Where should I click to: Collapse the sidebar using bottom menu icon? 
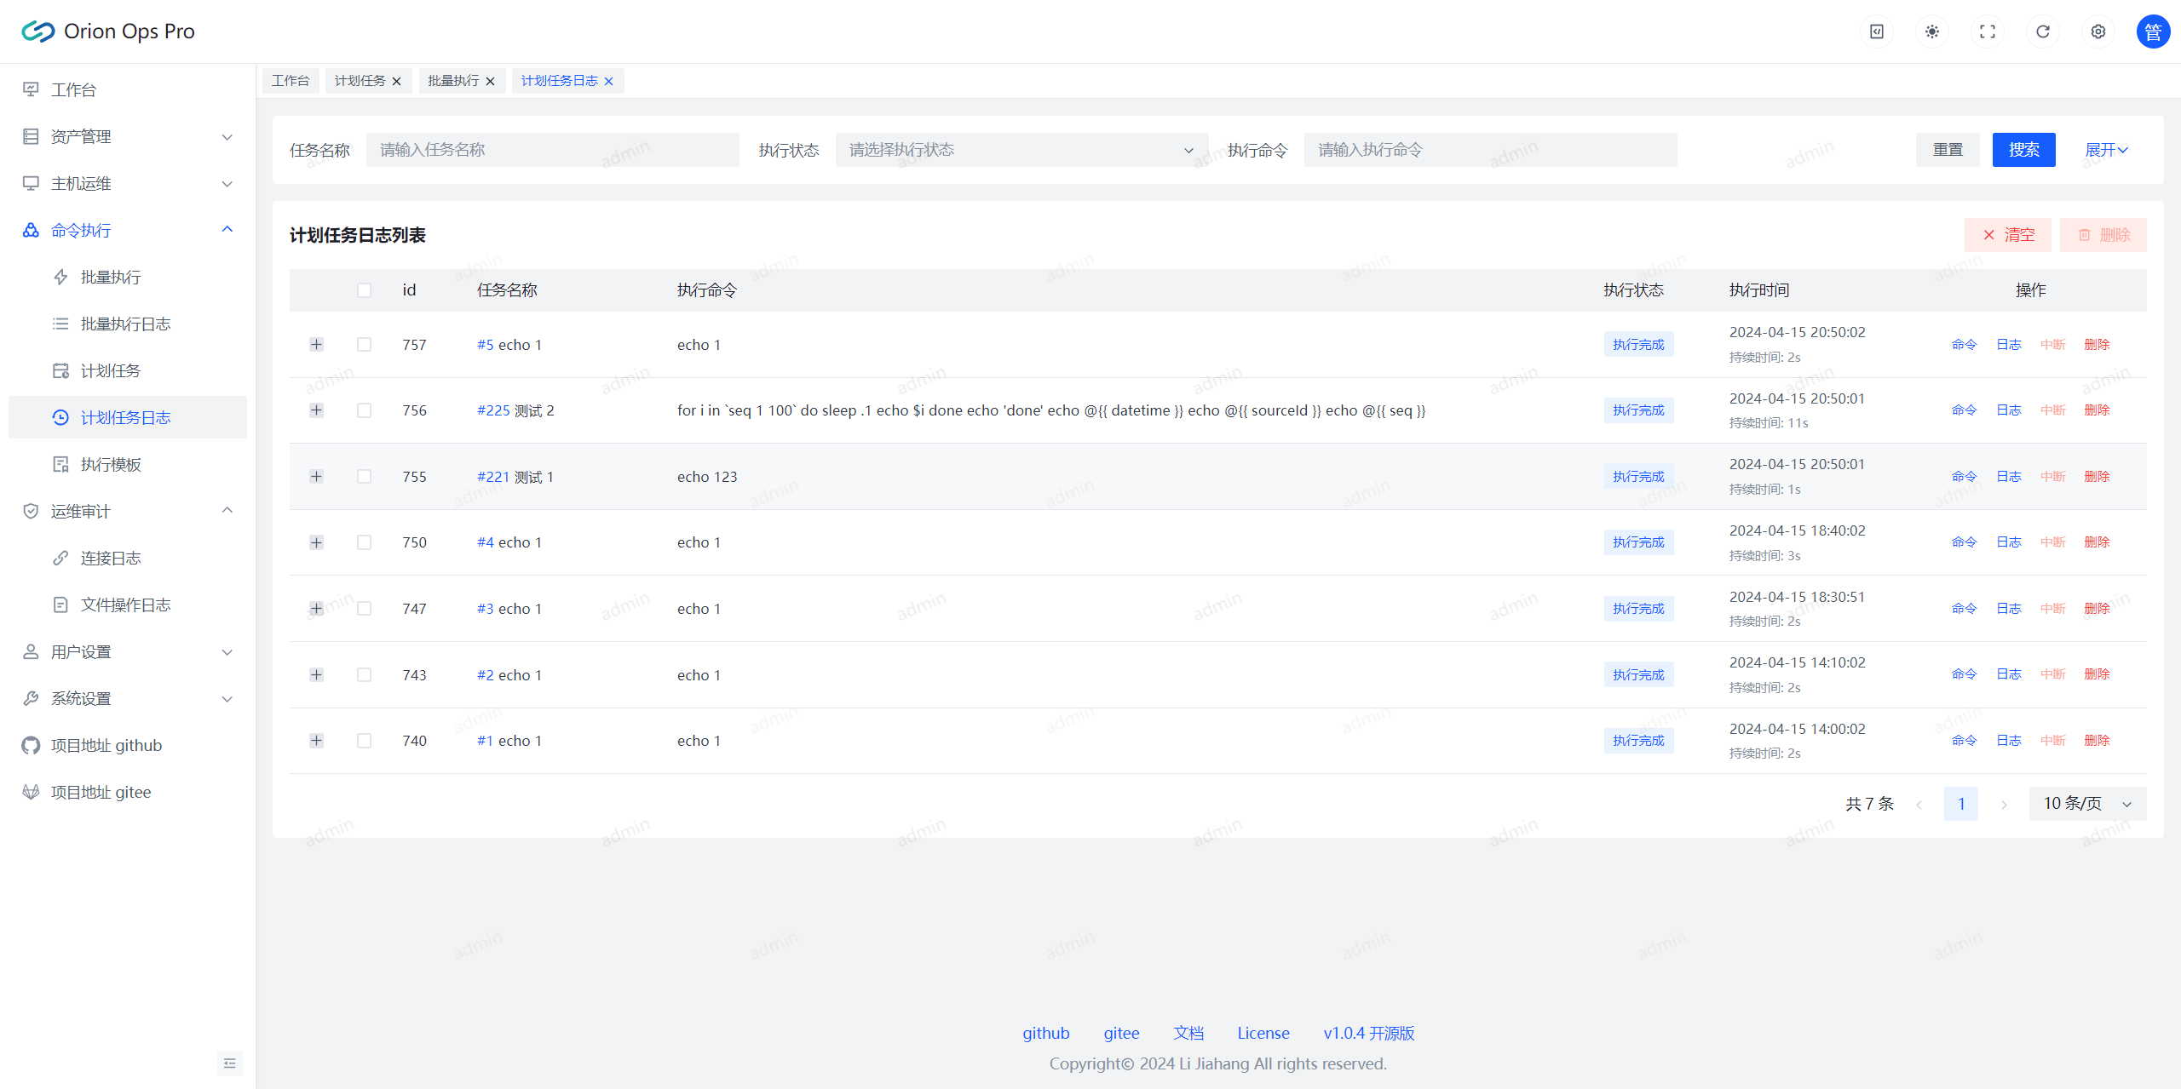229,1063
